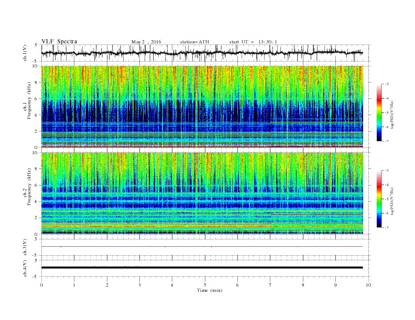Click the ch.1 PSD color bar

[379, 112]
